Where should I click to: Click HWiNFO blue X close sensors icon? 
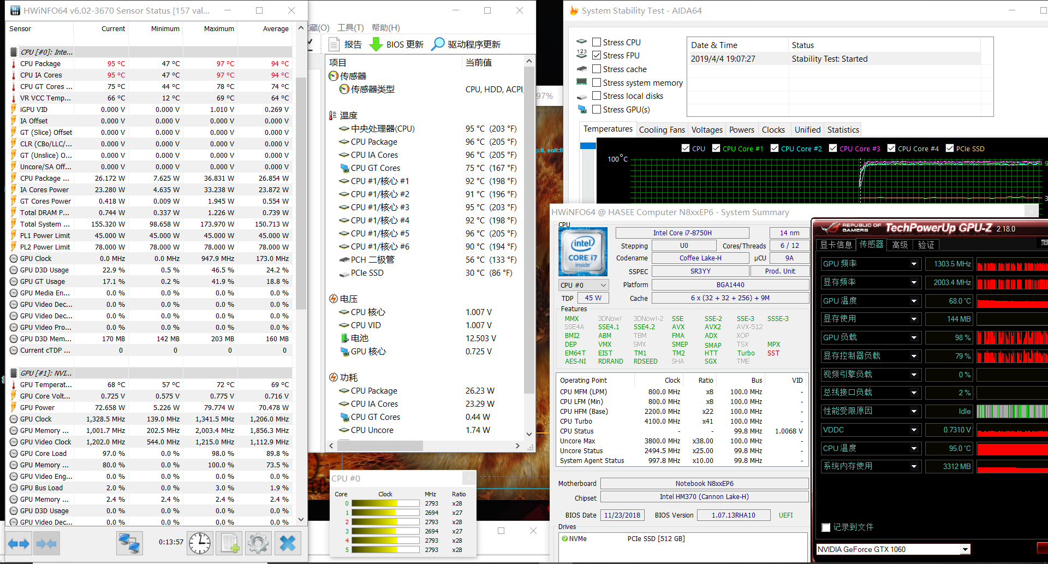coord(288,543)
